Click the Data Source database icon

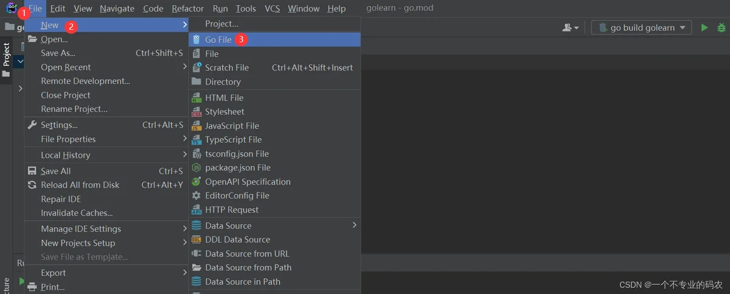pyautogui.click(x=196, y=225)
